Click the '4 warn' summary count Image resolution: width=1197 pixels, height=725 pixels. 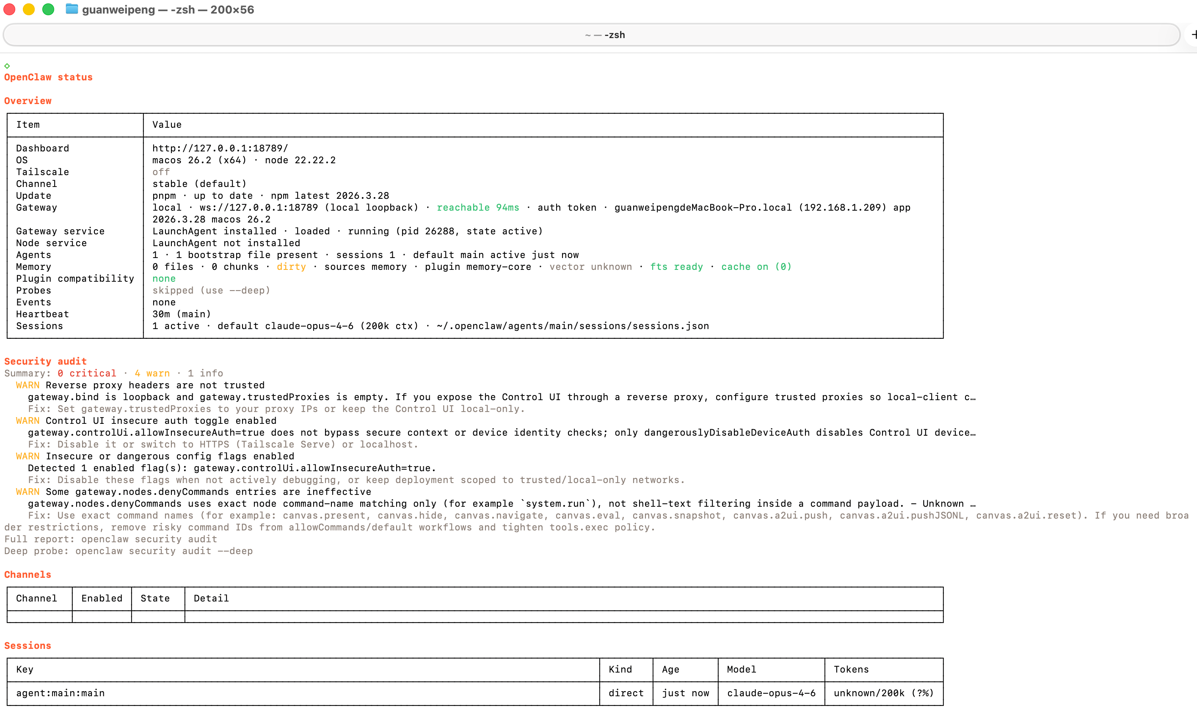(x=152, y=373)
